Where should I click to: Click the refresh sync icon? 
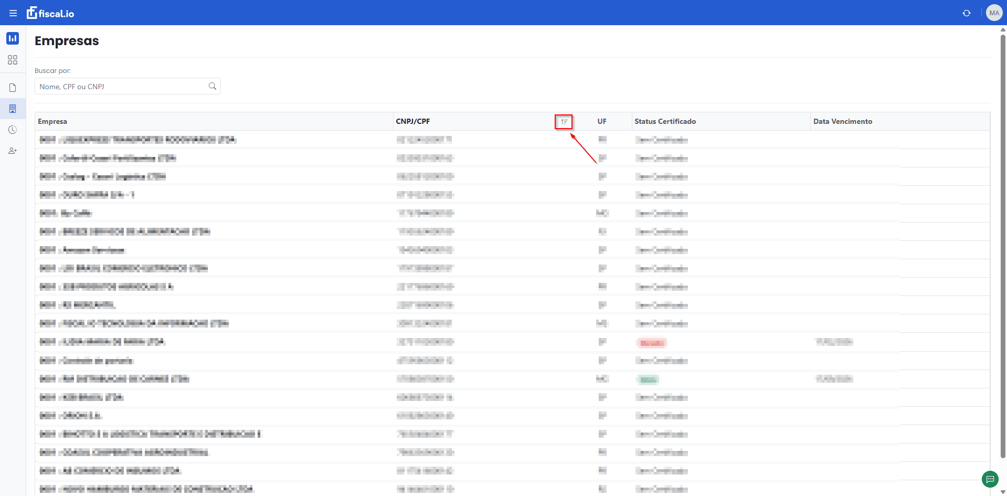point(967,13)
